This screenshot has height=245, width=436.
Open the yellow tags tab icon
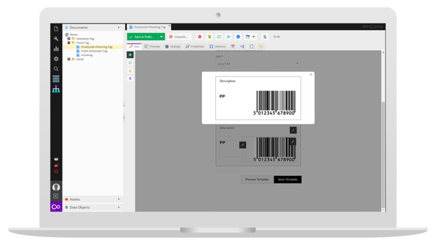pos(261,46)
